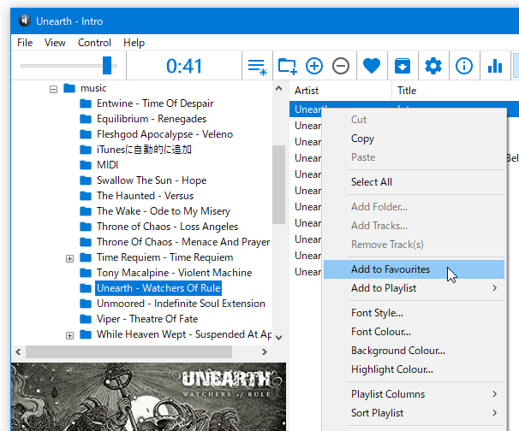Select Tony Macalpine - Violent Machine folder
The width and height of the screenshot is (519, 431).
174,273
